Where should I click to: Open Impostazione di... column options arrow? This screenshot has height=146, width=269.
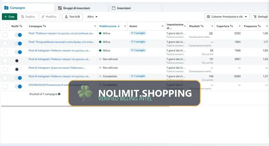185,26
